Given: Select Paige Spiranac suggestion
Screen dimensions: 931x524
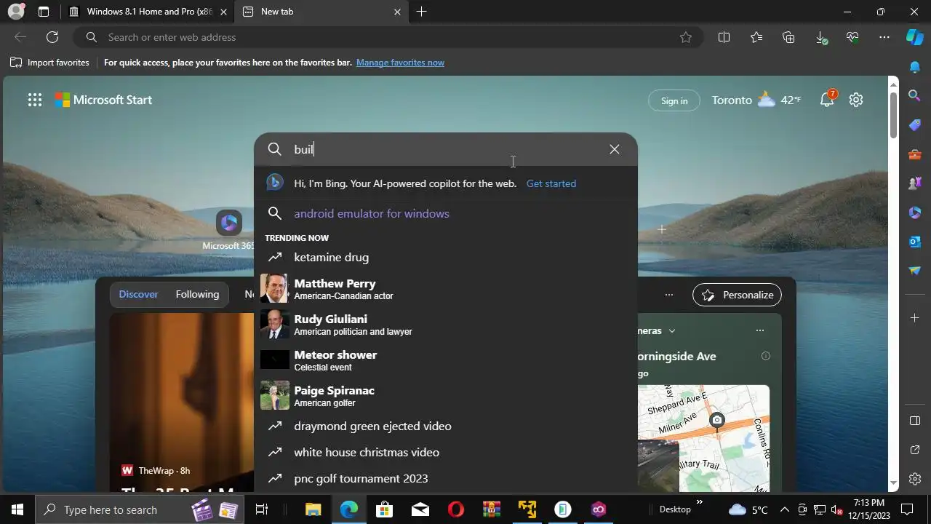Looking at the screenshot, I should click(x=445, y=396).
